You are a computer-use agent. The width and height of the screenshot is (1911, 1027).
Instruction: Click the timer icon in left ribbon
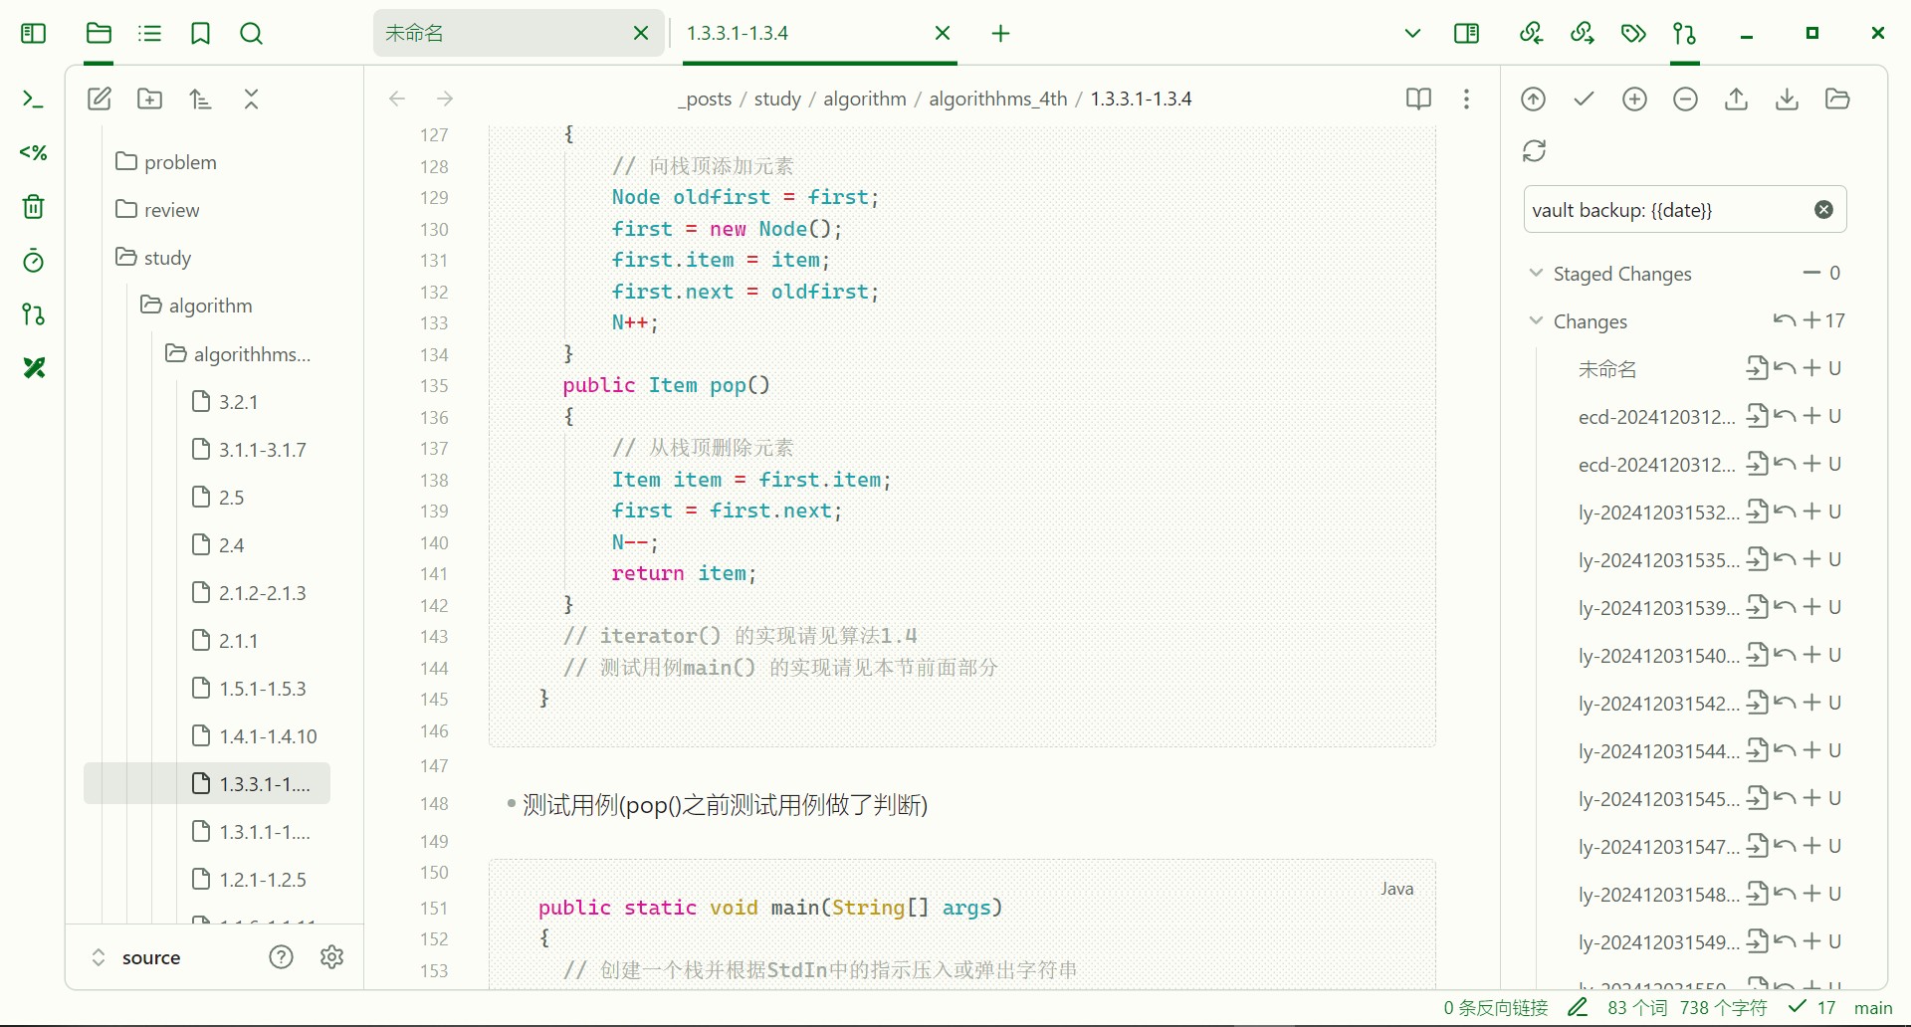pos(33,261)
